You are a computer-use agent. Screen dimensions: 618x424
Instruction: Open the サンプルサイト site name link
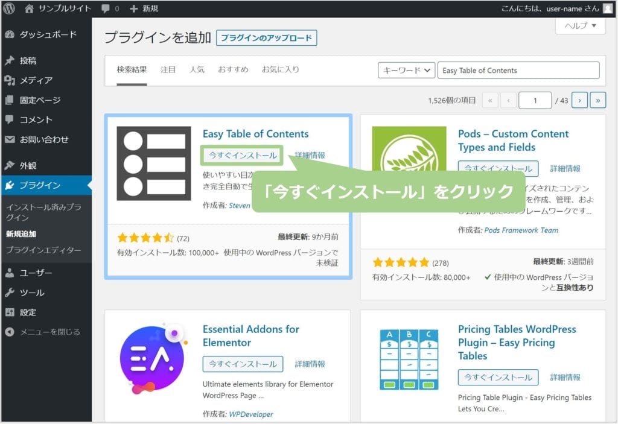(65, 8)
